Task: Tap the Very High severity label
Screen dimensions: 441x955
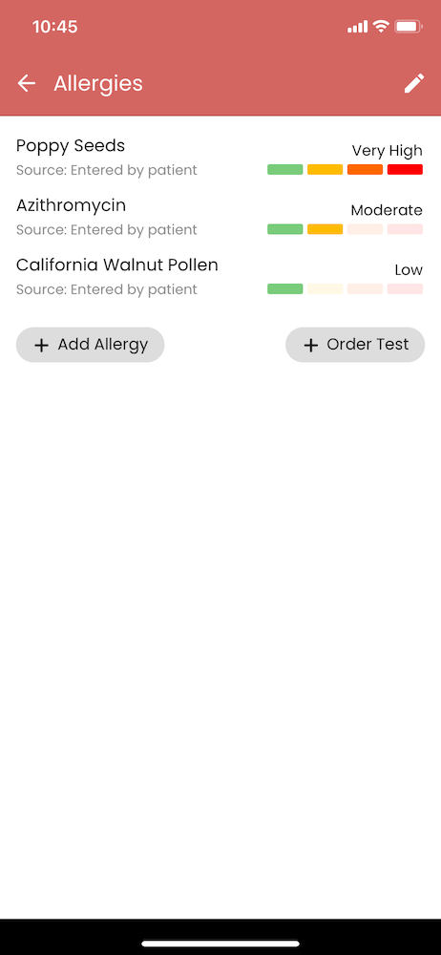Action: pos(387,151)
